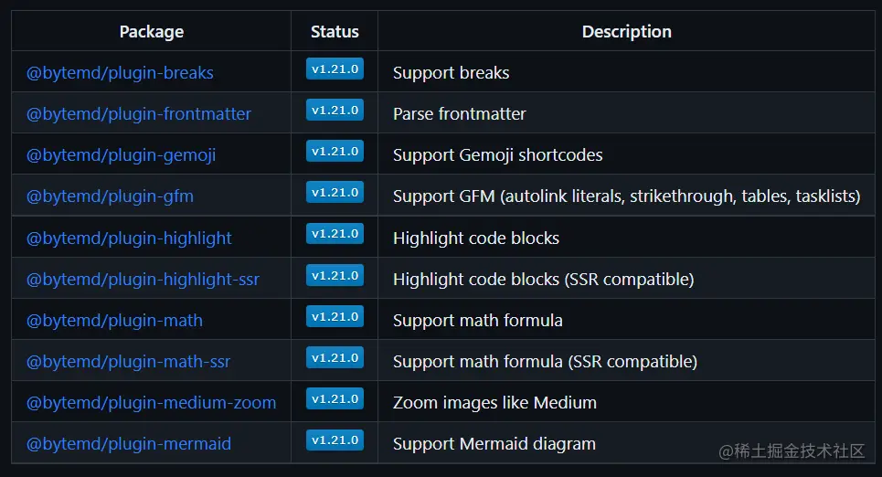882x477 pixels.
Task: Click the version badge in the plugin-gemoji row
Action: (335, 151)
